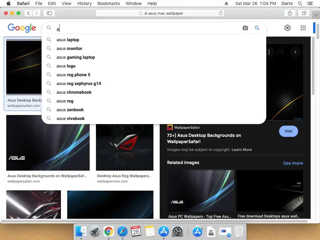Screen dimensions: 320x240
Task: Open Google Chrome from the Dock
Action: click(108, 232)
